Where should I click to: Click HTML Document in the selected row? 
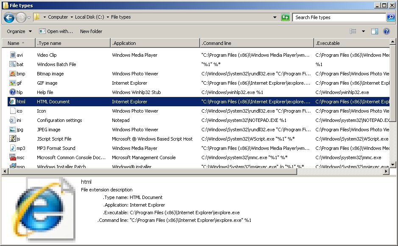[x=53, y=102]
